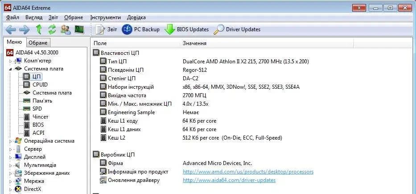Click the Forward navigation arrow in toolbar
The width and height of the screenshot is (416, 194).
point(25,29)
